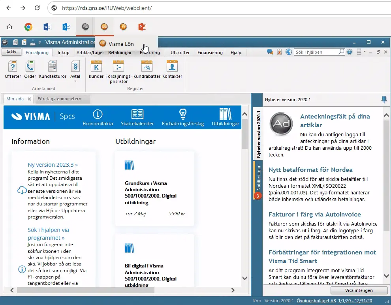Open Kundrabatter icon
Image resolution: width=391 pixels, height=305 pixels.
point(147,67)
